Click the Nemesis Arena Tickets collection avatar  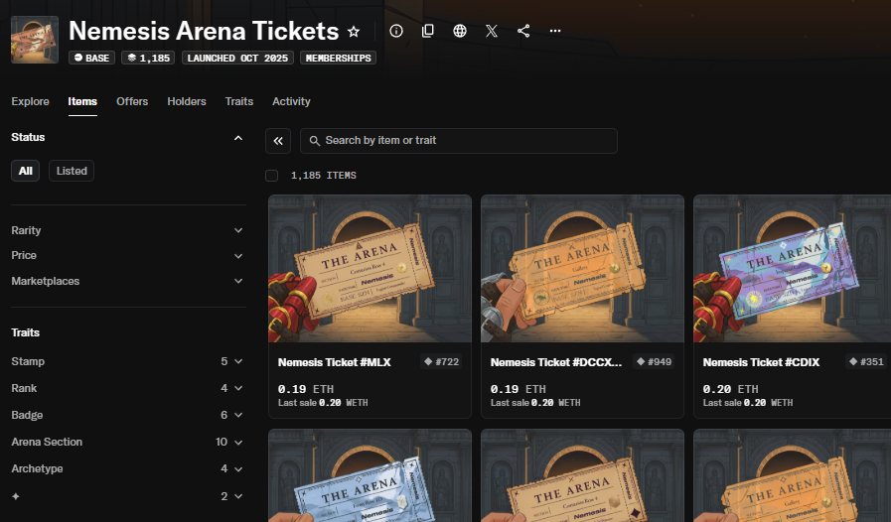coord(35,39)
